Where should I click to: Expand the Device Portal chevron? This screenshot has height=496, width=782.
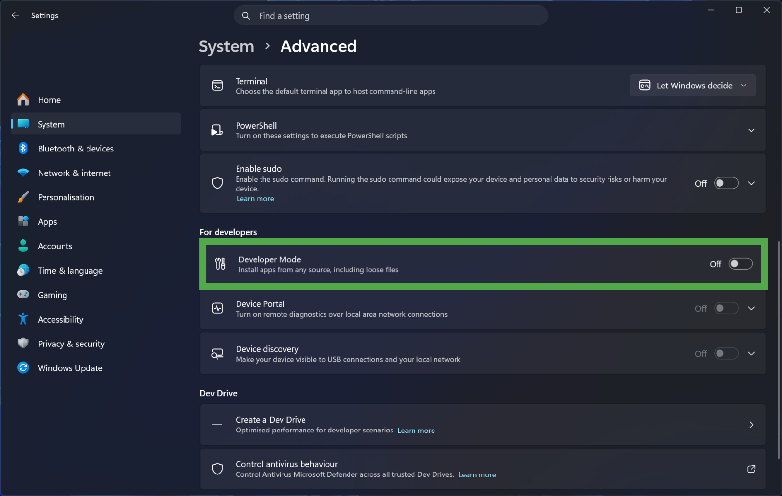tap(751, 308)
